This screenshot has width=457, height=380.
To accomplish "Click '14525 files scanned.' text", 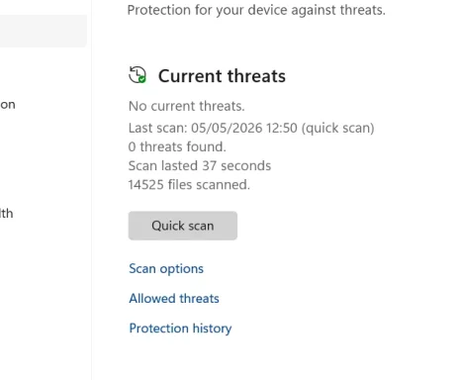I will point(189,185).
